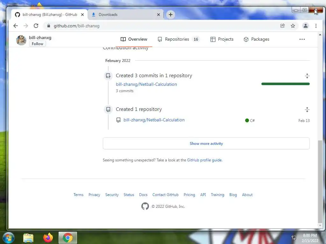Close the bill-zhanxg GitHub tab

point(82,15)
